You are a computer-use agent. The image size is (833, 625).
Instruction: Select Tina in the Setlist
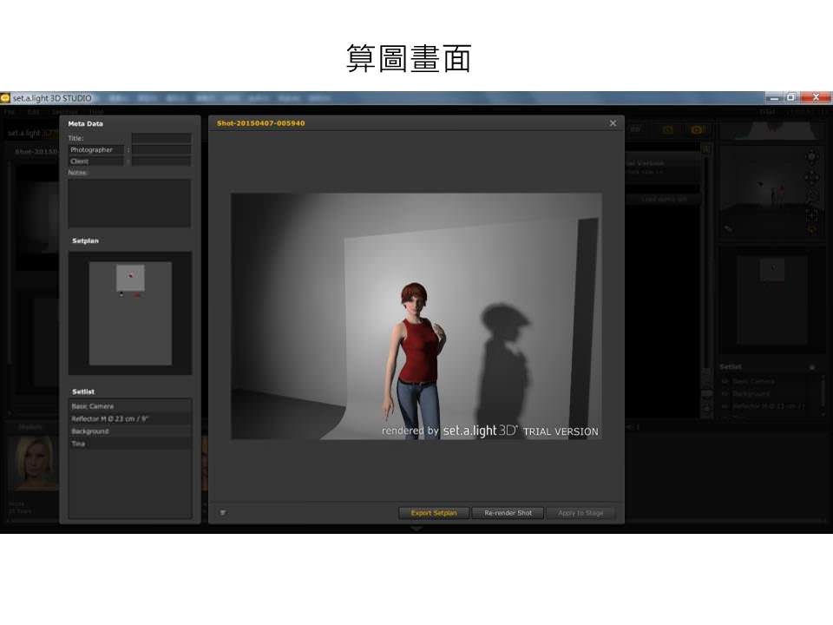130,444
